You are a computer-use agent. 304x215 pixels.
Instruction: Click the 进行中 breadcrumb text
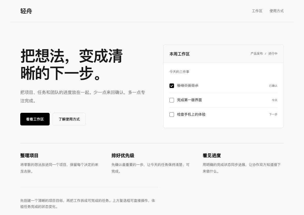[x=273, y=54]
